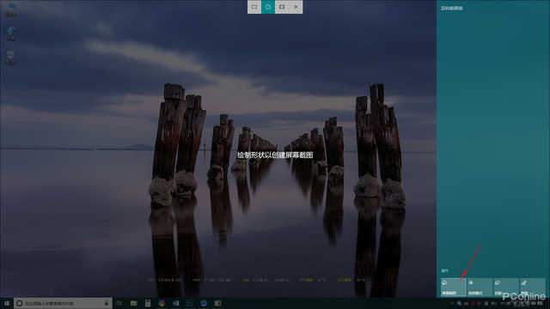
Task: Open Task View from the taskbar
Action: [119, 303]
